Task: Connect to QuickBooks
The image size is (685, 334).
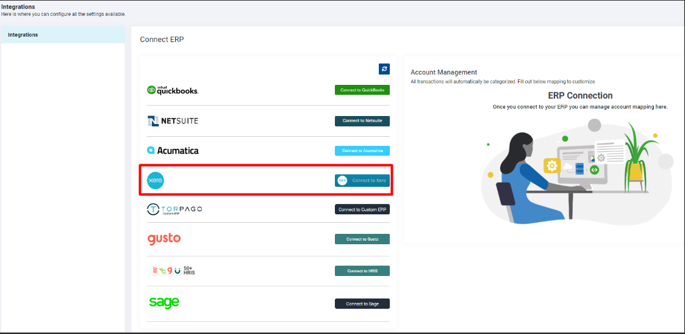Action: (x=362, y=90)
